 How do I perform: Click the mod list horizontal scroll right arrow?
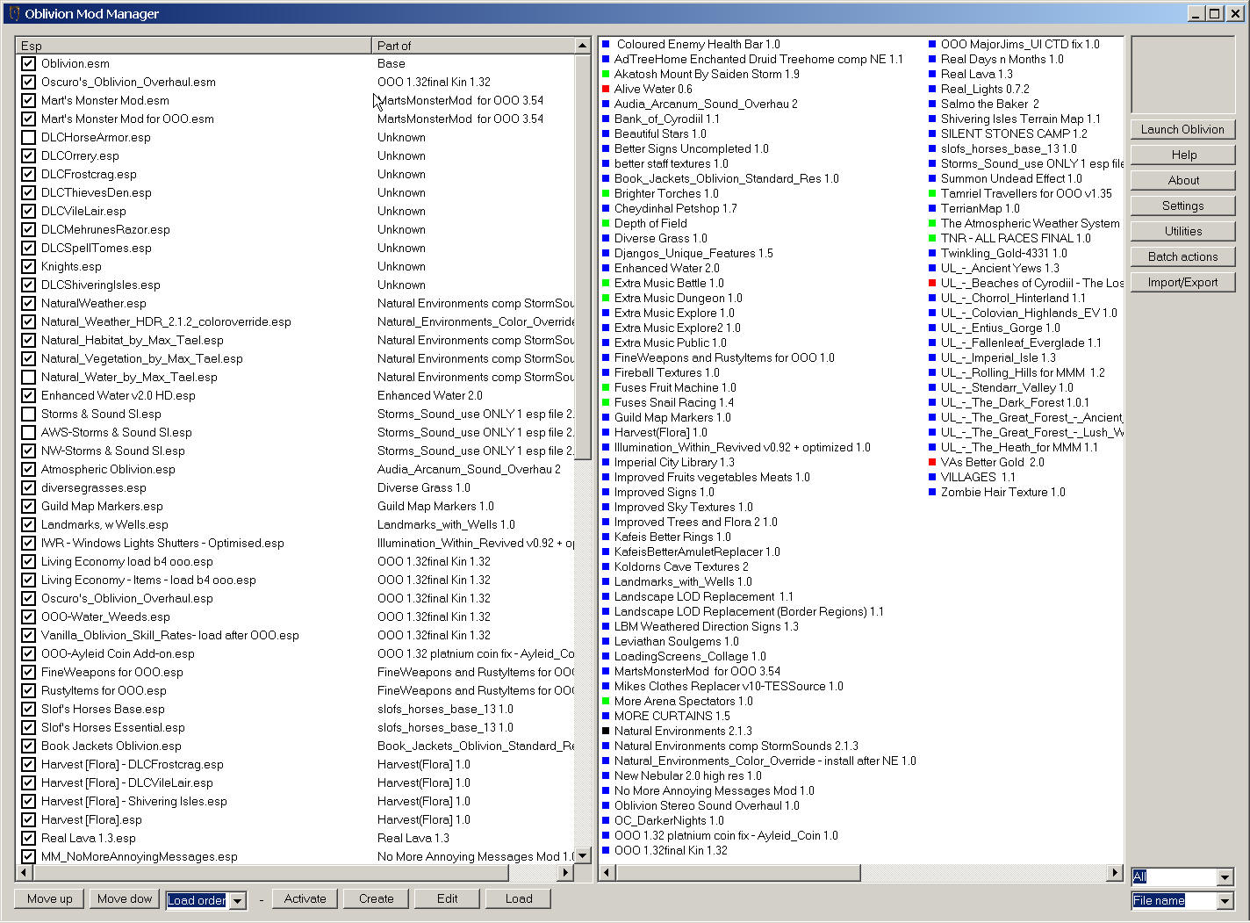1115,872
